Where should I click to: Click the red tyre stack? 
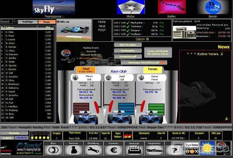tap(81, 108)
